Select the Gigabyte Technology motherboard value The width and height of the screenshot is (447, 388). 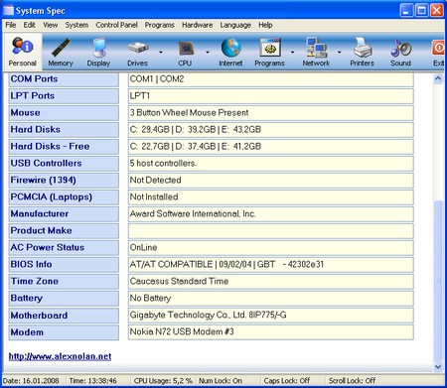pos(271,316)
